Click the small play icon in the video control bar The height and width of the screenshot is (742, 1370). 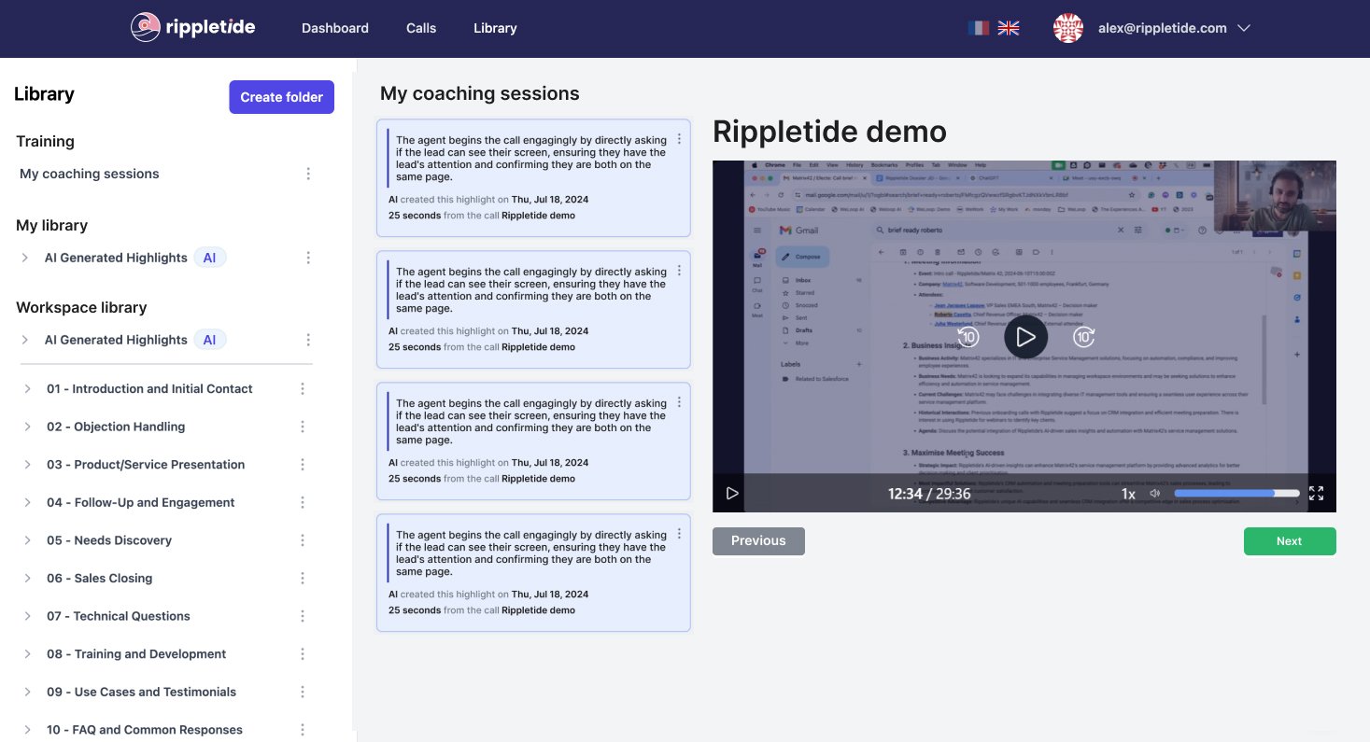732,494
